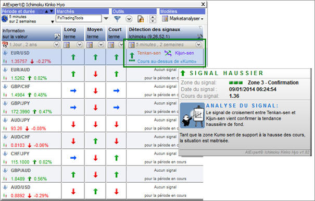
Task: Click the CHF/JPY price 115.1000
Action: tap(20, 162)
